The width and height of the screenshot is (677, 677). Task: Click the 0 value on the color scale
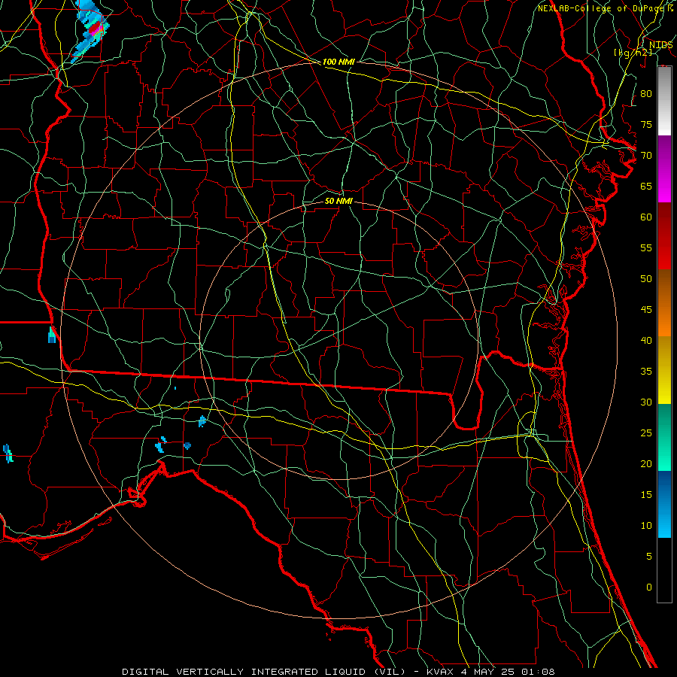pyautogui.click(x=649, y=587)
